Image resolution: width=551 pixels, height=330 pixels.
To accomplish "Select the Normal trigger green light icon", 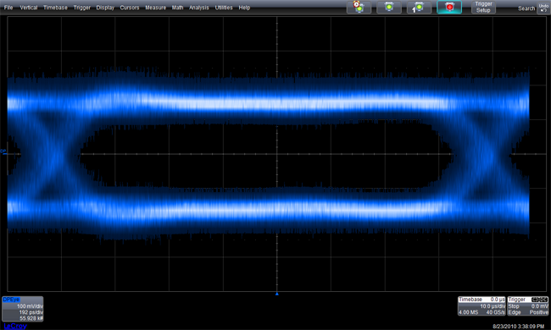I will [389, 7].
